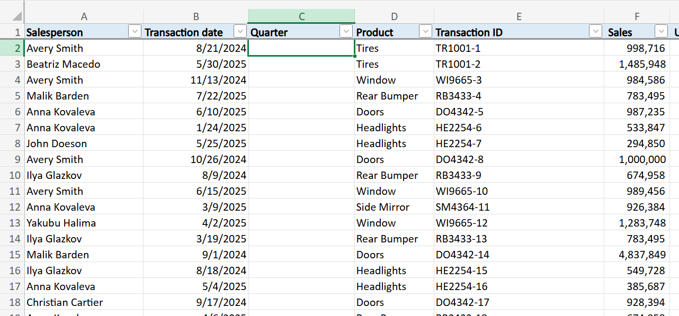Screen dimensions: 679x316
Task: Open the Salesperson filter dropdown
Action: [135, 31]
